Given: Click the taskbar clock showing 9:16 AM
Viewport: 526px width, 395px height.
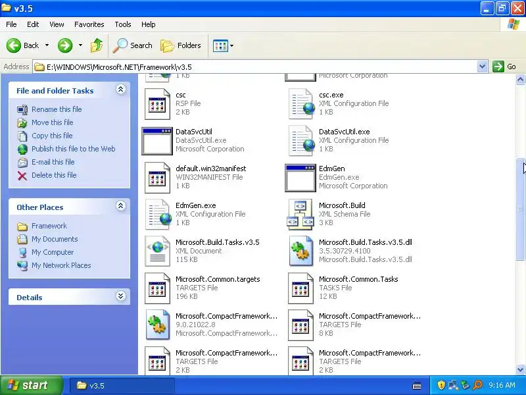Looking at the screenshot, I should click(502, 385).
